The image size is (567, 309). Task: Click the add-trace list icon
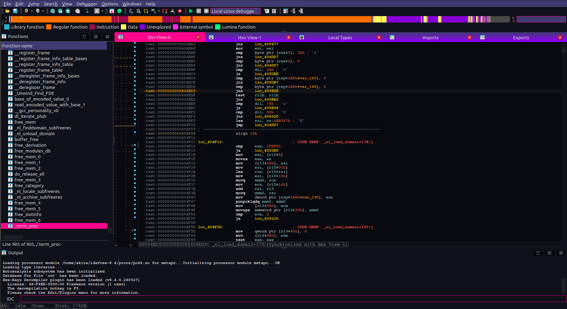[293, 11]
